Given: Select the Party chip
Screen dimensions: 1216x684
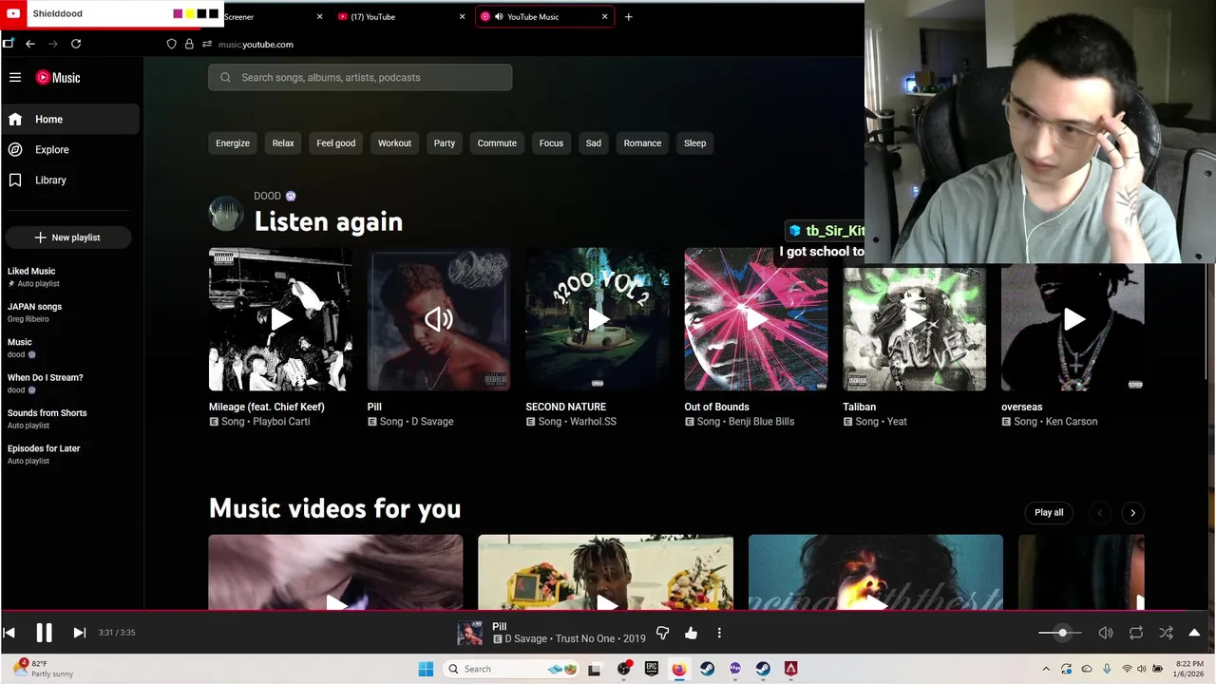Looking at the screenshot, I should point(445,143).
